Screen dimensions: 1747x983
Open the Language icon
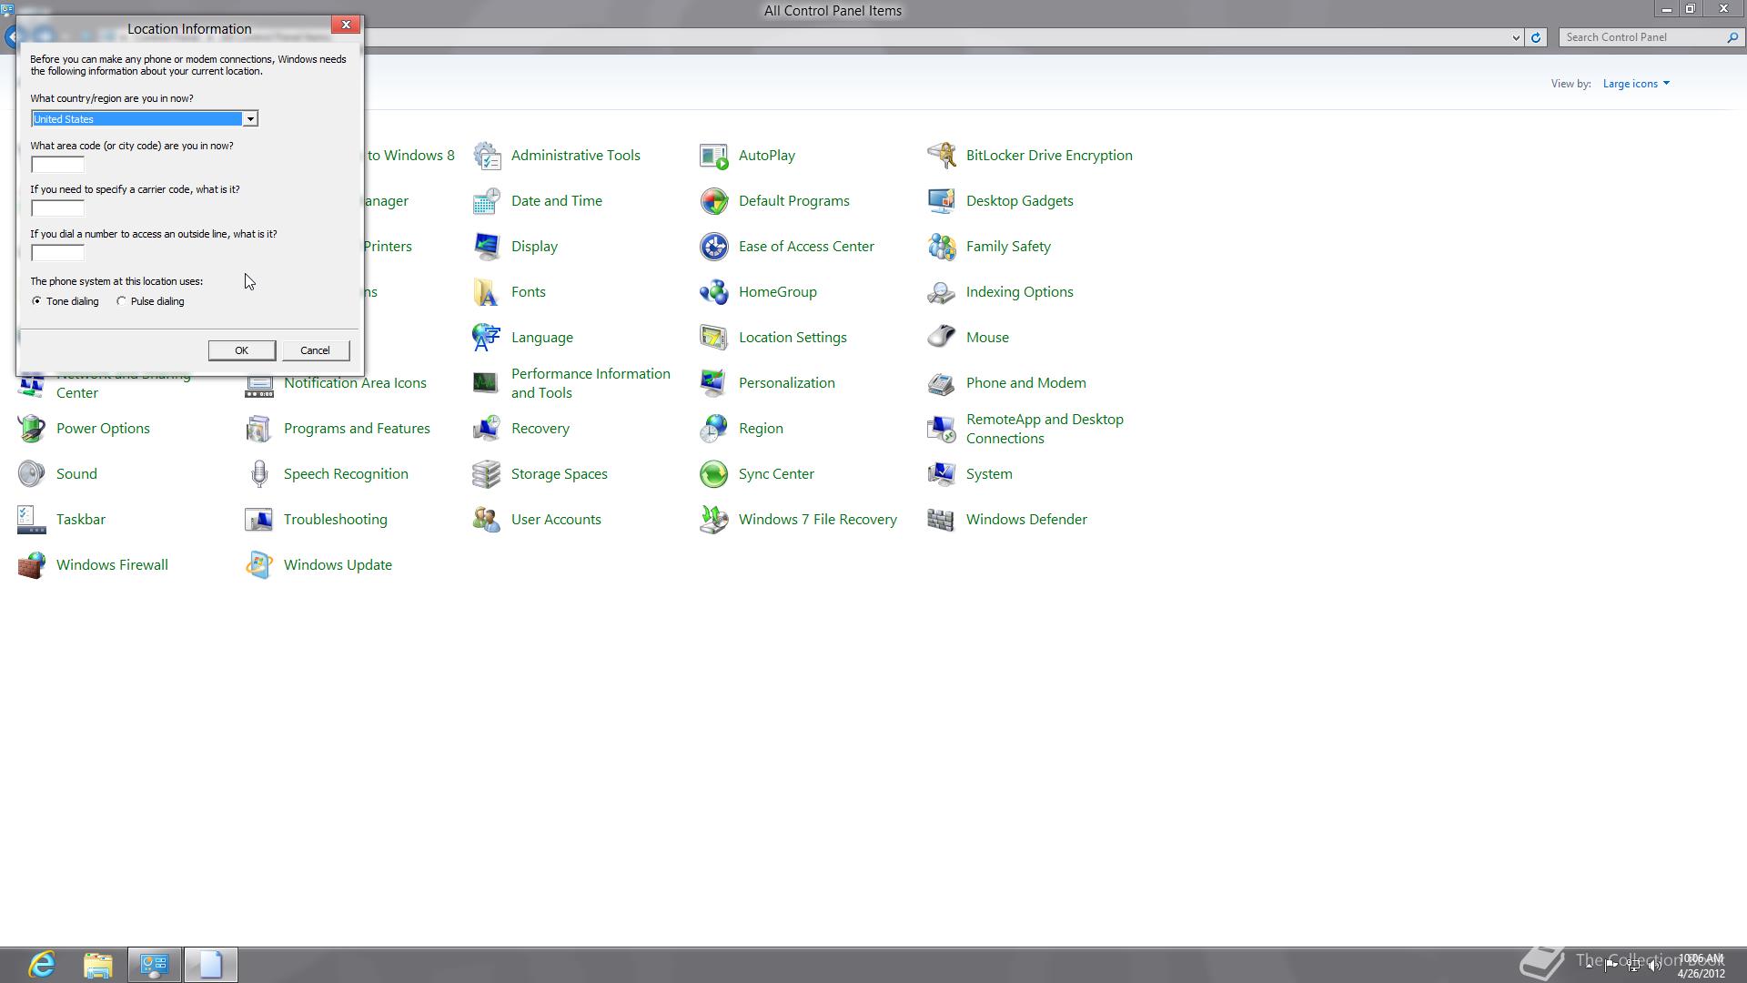tap(487, 338)
